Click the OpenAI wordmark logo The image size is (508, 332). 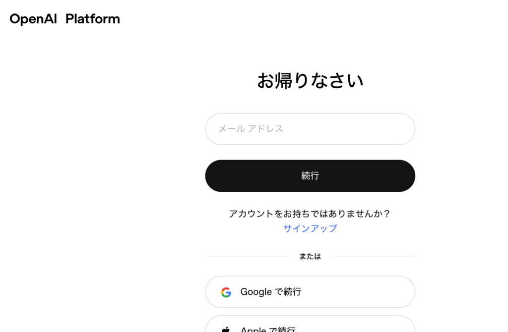point(33,19)
